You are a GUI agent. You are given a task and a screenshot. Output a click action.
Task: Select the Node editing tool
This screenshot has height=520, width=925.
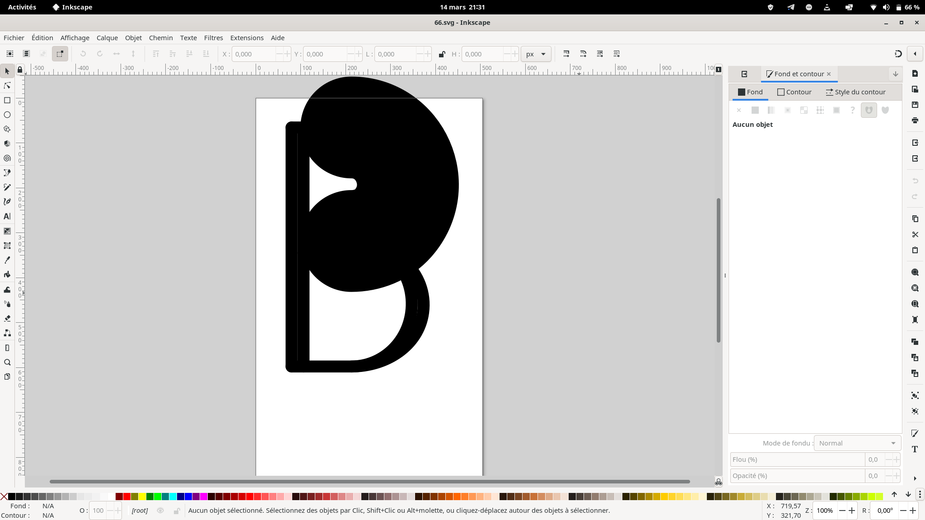(7, 86)
